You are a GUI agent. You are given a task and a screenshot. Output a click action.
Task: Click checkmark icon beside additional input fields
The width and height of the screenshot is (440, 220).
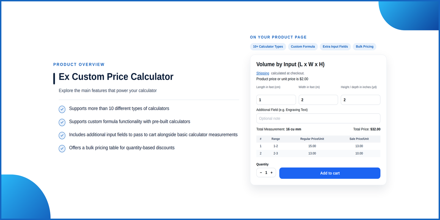(62, 136)
